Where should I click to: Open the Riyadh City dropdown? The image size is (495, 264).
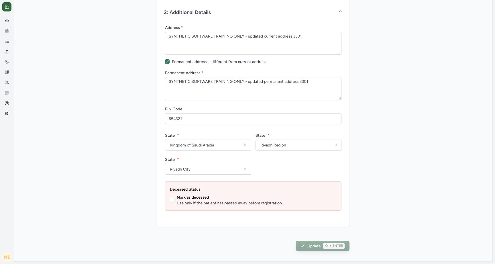click(208, 169)
